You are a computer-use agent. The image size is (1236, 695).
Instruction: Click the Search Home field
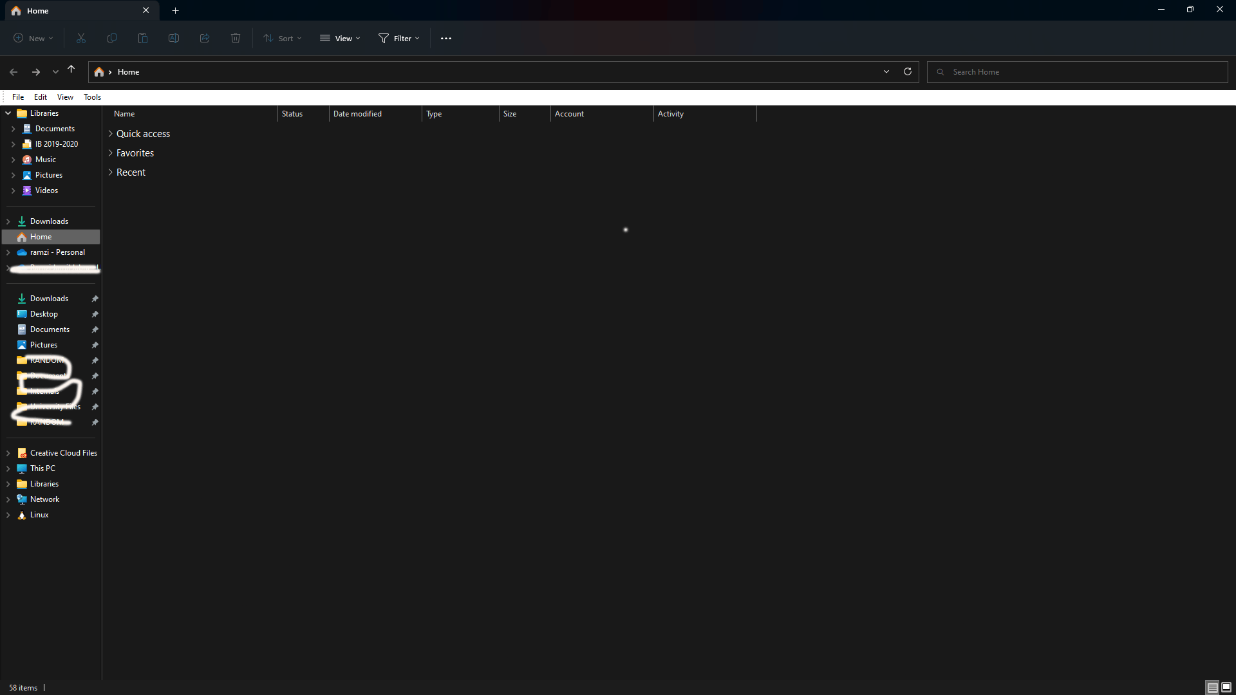click(x=1078, y=72)
